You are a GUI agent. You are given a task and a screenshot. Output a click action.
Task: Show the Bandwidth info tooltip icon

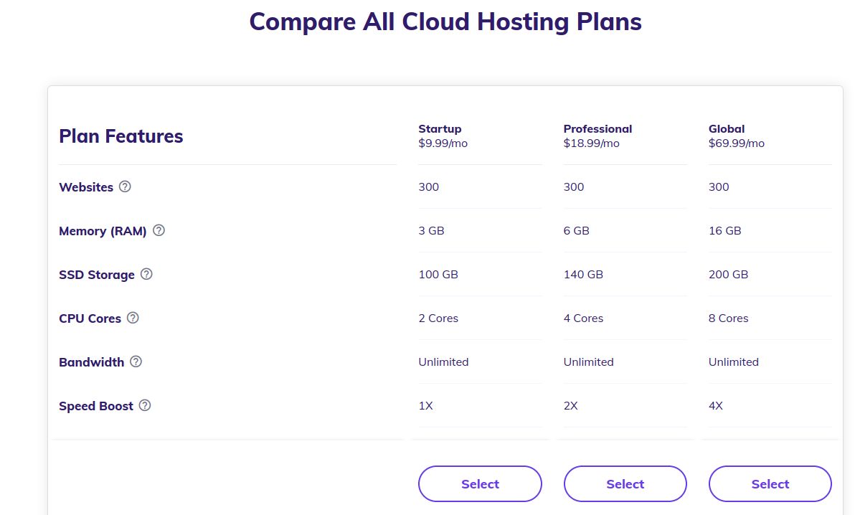(136, 362)
